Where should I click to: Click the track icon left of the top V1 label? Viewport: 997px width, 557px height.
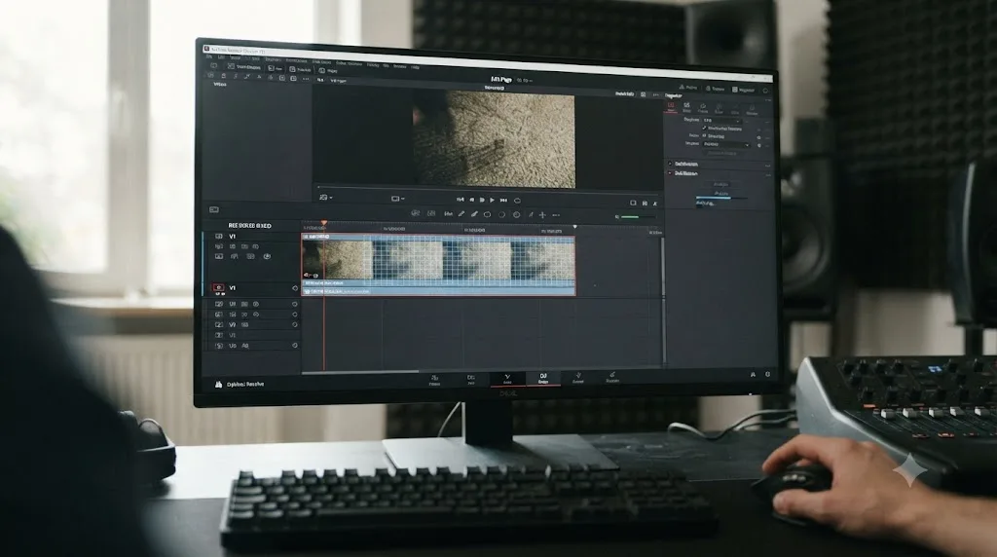click(x=219, y=236)
